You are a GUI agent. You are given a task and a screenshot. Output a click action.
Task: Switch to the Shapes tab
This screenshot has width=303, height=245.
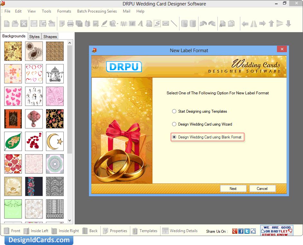[50, 37]
